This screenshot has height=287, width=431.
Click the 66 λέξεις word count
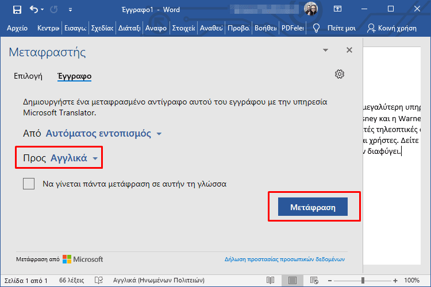(71, 281)
